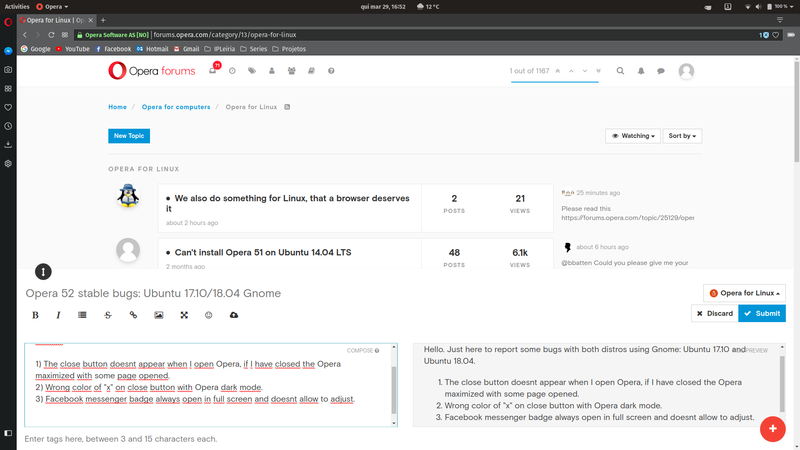Click composer resize handle

point(43,272)
